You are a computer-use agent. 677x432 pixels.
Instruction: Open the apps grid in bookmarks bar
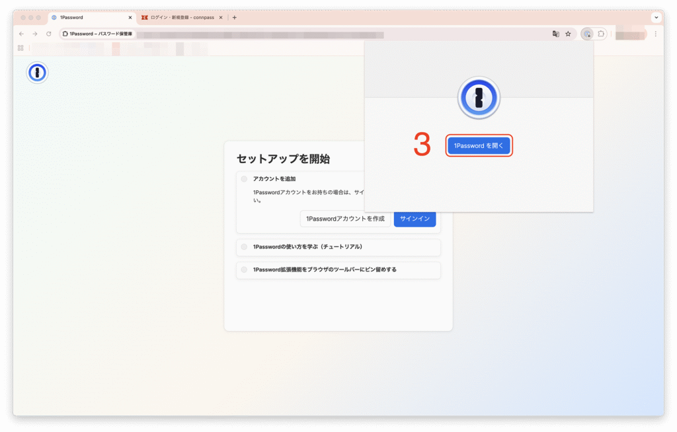20,48
